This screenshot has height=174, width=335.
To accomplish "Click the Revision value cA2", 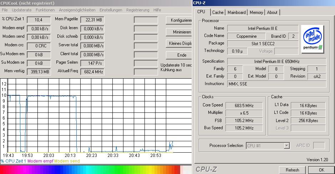I will [317, 77].
